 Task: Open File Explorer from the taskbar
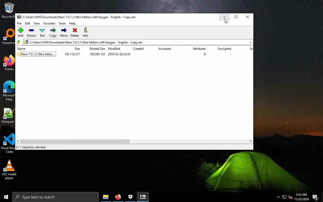(106, 197)
